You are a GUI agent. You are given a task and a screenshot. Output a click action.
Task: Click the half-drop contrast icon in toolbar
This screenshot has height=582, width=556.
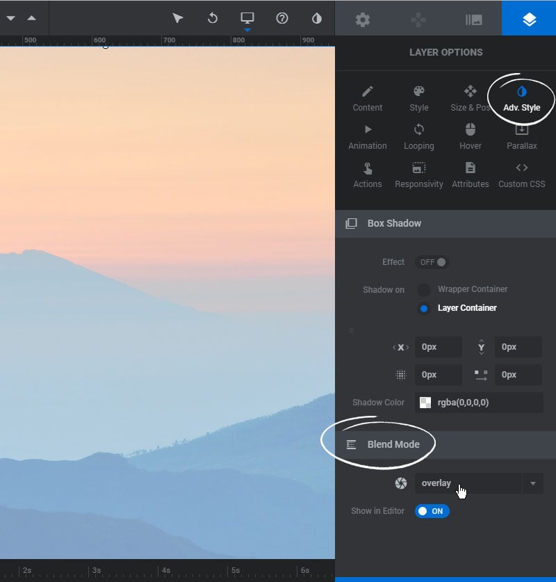(317, 18)
